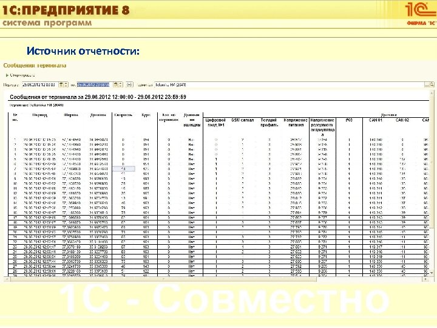Open calendar for the period start date
The image size is (437, 328).
(61, 84)
